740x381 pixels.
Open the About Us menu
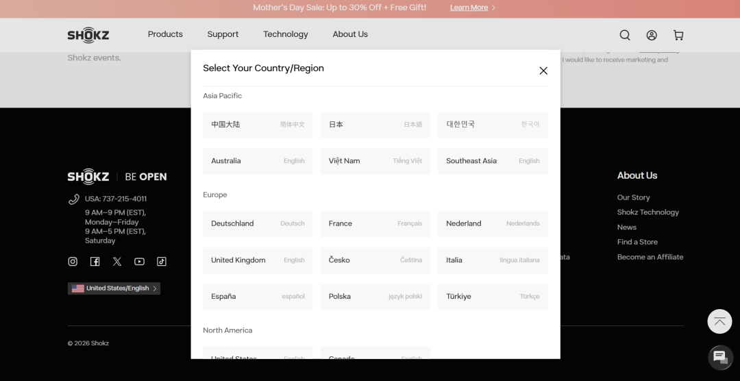tap(350, 34)
